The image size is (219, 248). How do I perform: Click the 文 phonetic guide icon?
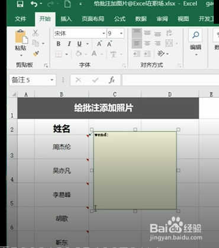(113, 54)
